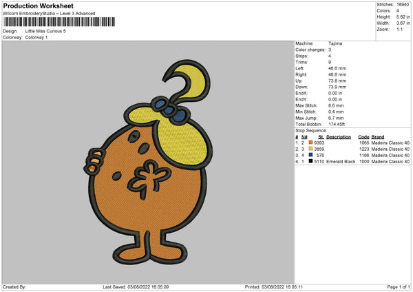
Task: Select the yellow thread swatch 3859
Action: 311,149
